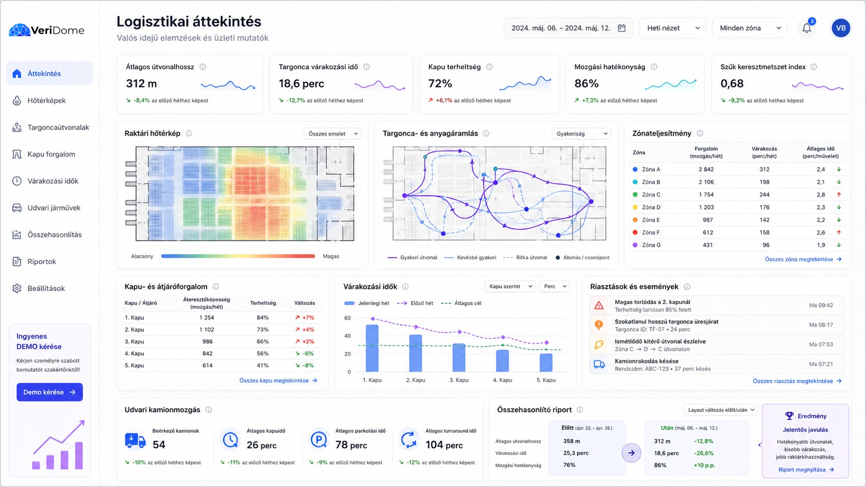
Task: Open the notifications bell
Action: (x=806, y=28)
